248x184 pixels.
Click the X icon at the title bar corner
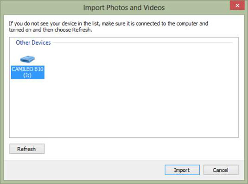(237, 6)
